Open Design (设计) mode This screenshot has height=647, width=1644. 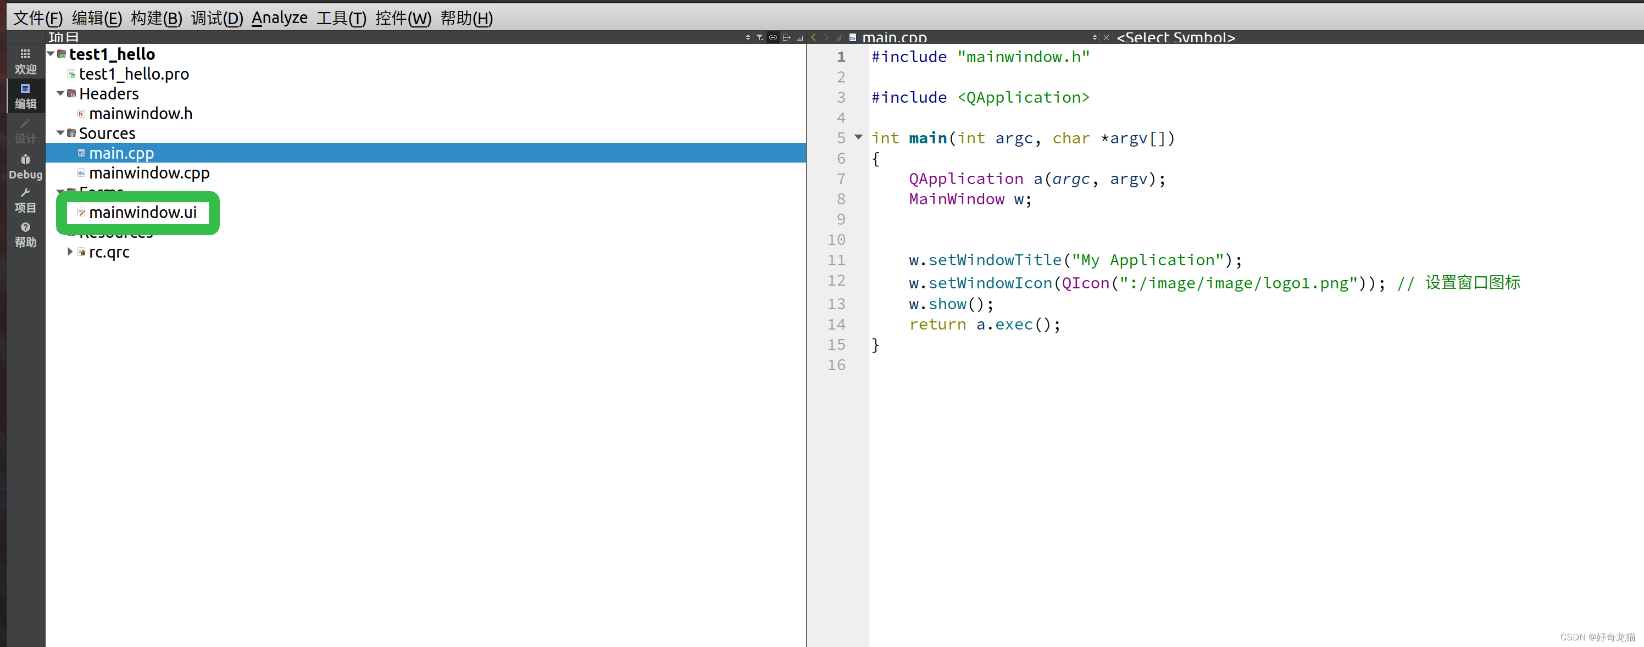[25, 131]
